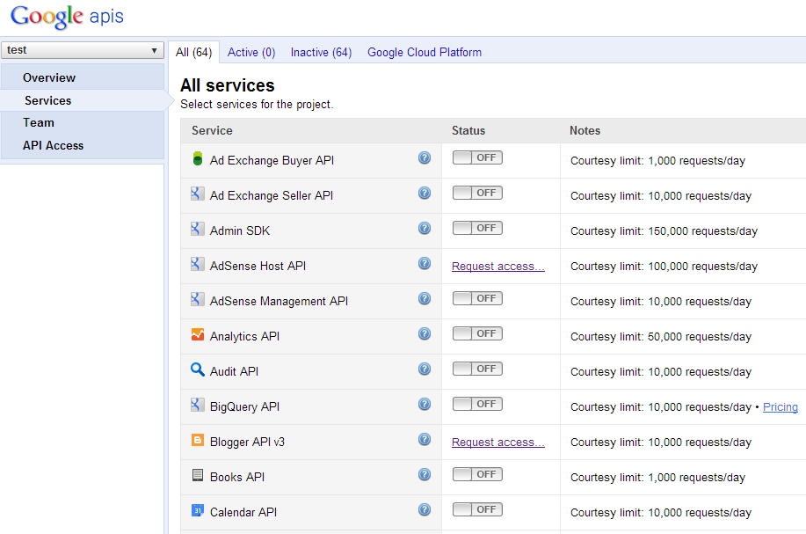This screenshot has height=534, width=806.
Task: Click the Calendar API icon
Action: pyautogui.click(x=198, y=511)
